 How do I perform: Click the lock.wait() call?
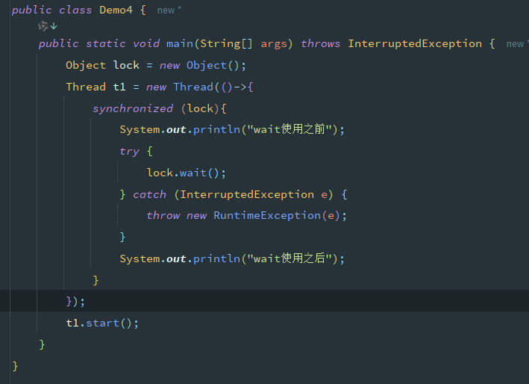(187, 173)
